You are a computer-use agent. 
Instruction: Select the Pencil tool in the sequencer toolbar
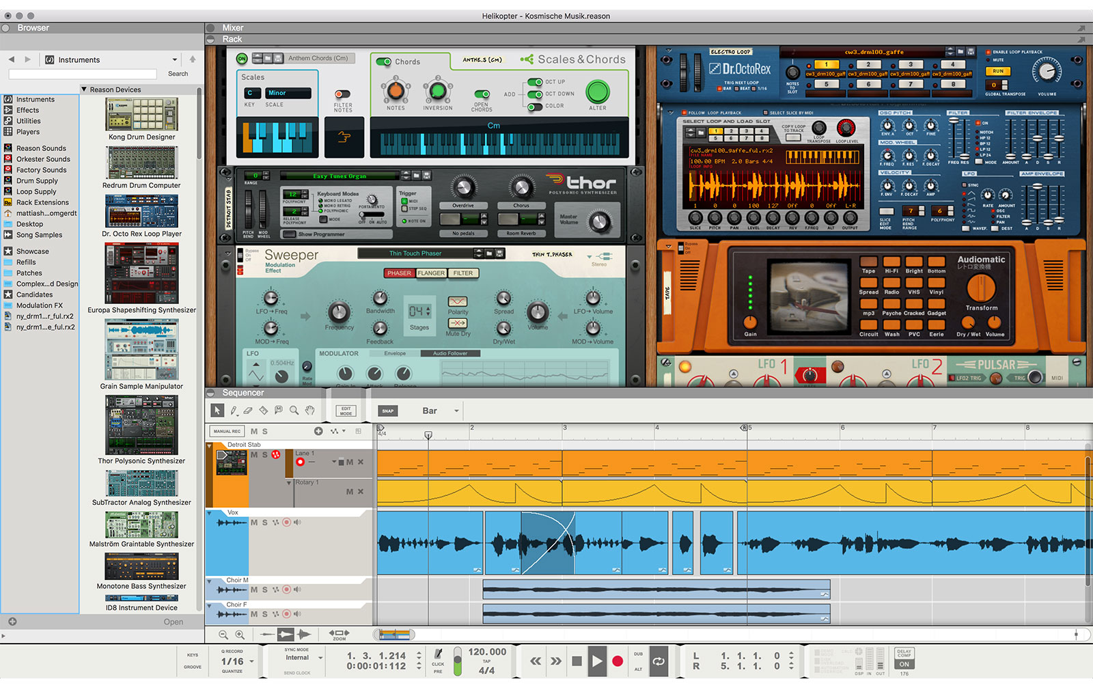point(234,410)
